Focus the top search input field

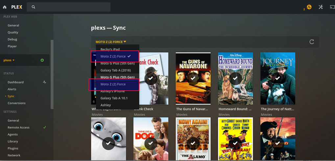[69, 7]
